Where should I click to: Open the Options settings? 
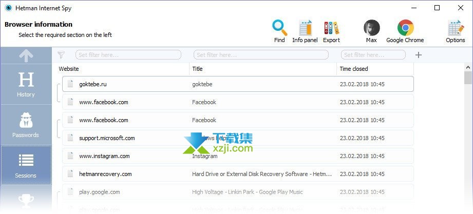(456, 31)
